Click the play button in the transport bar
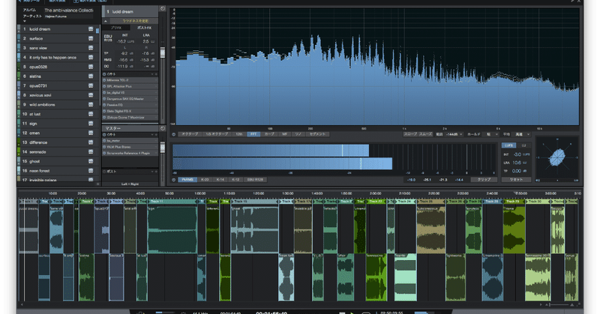The height and width of the screenshot is (314, 600). point(352,313)
